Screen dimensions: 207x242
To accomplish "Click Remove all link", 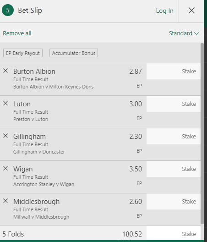I will point(17,33).
